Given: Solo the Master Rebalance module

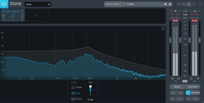Looking at the screenshot, I should [x=3, y=16].
